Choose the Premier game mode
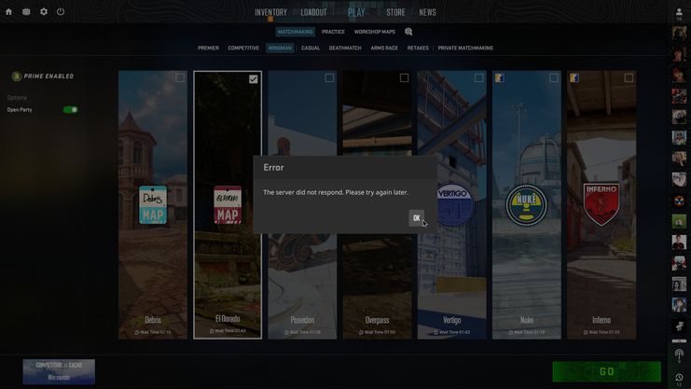The image size is (691, 389). pyautogui.click(x=209, y=49)
